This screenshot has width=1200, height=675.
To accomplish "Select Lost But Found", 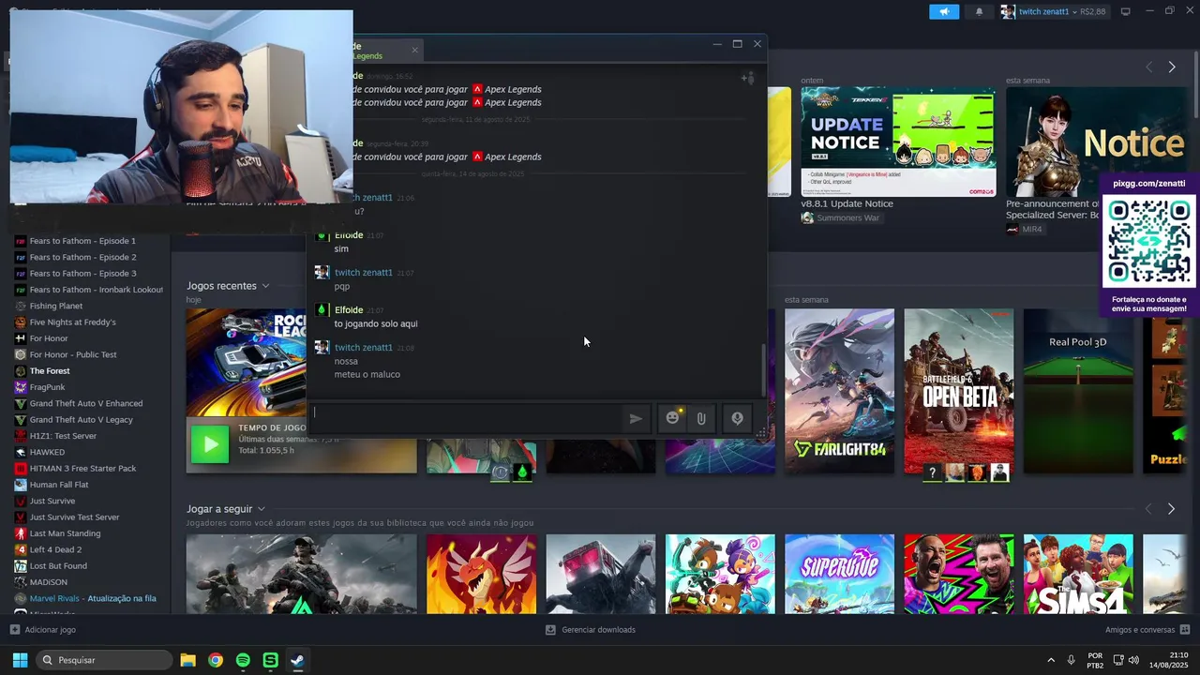I will [58, 566].
